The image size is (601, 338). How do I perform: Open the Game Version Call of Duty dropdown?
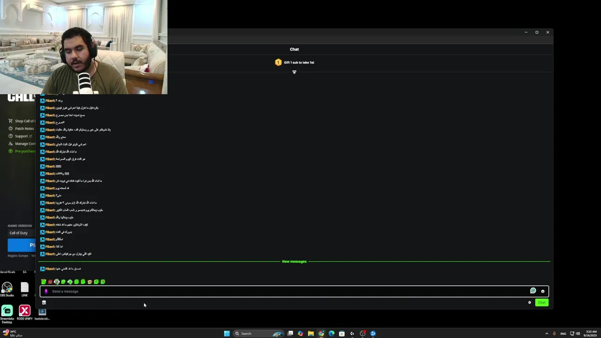point(22,233)
